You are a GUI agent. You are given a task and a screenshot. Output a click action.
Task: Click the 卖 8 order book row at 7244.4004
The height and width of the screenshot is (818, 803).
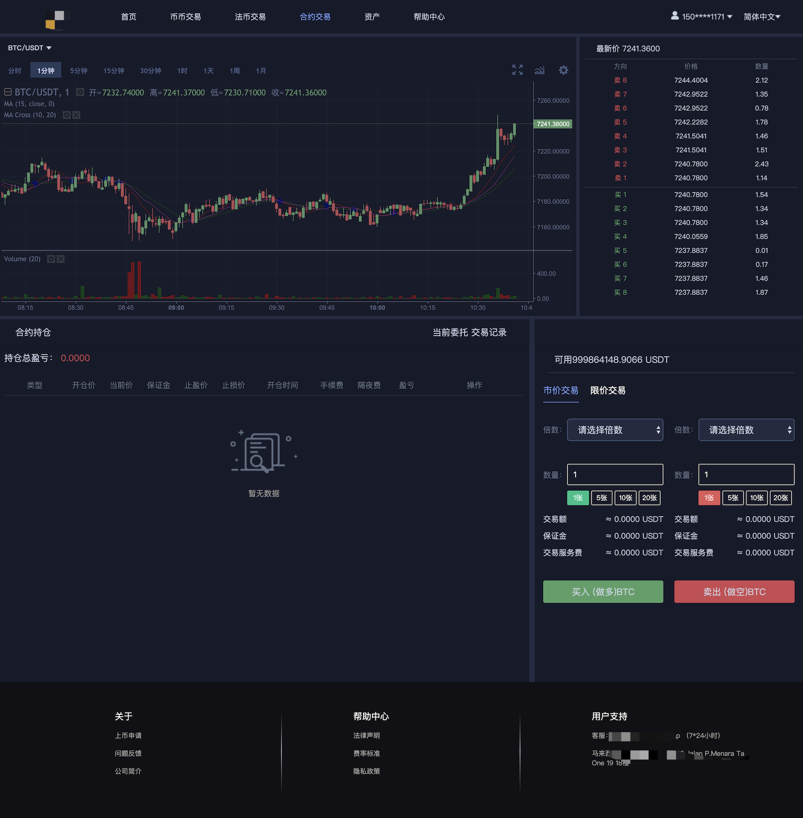(x=691, y=80)
